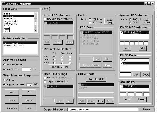The image size is (157, 113).
Task: Select DHCP.cfg in Filter Sets list
Action: (19, 16)
